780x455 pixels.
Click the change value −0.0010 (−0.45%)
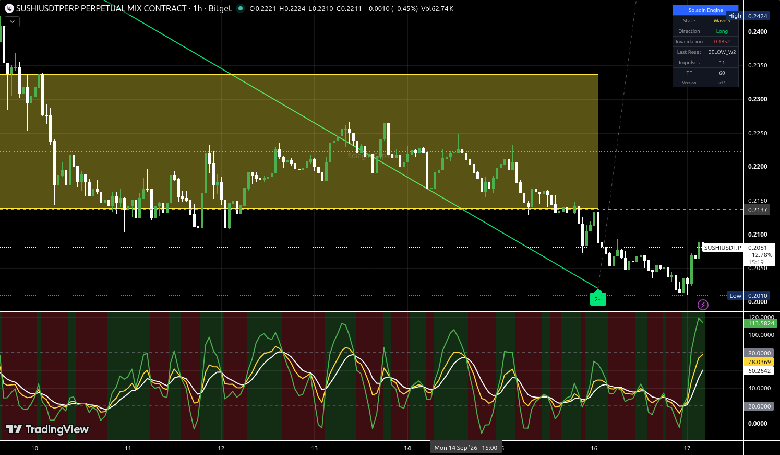pyautogui.click(x=392, y=9)
